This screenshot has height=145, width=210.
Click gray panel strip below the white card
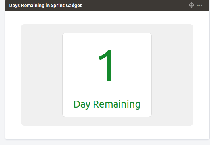[x=107, y=121]
